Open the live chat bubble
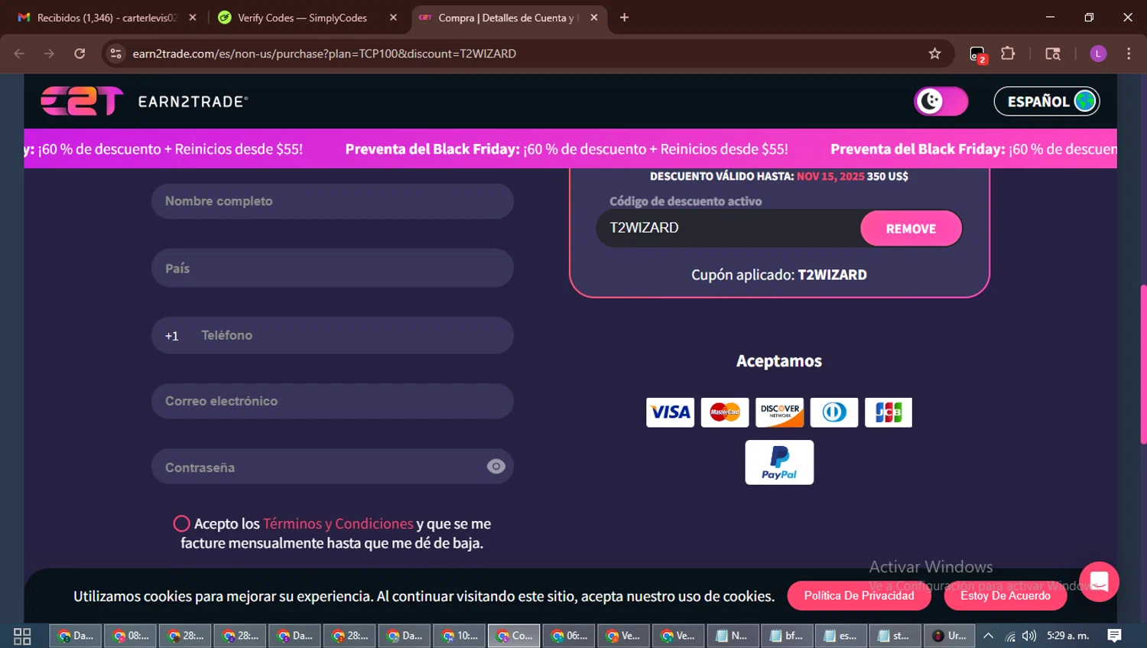Image resolution: width=1147 pixels, height=648 pixels. point(1099,581)
